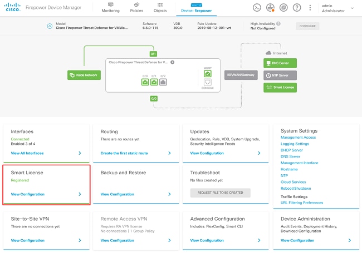
Task: Open Smart License view configuration arrow
Action: tap(80, 194)
